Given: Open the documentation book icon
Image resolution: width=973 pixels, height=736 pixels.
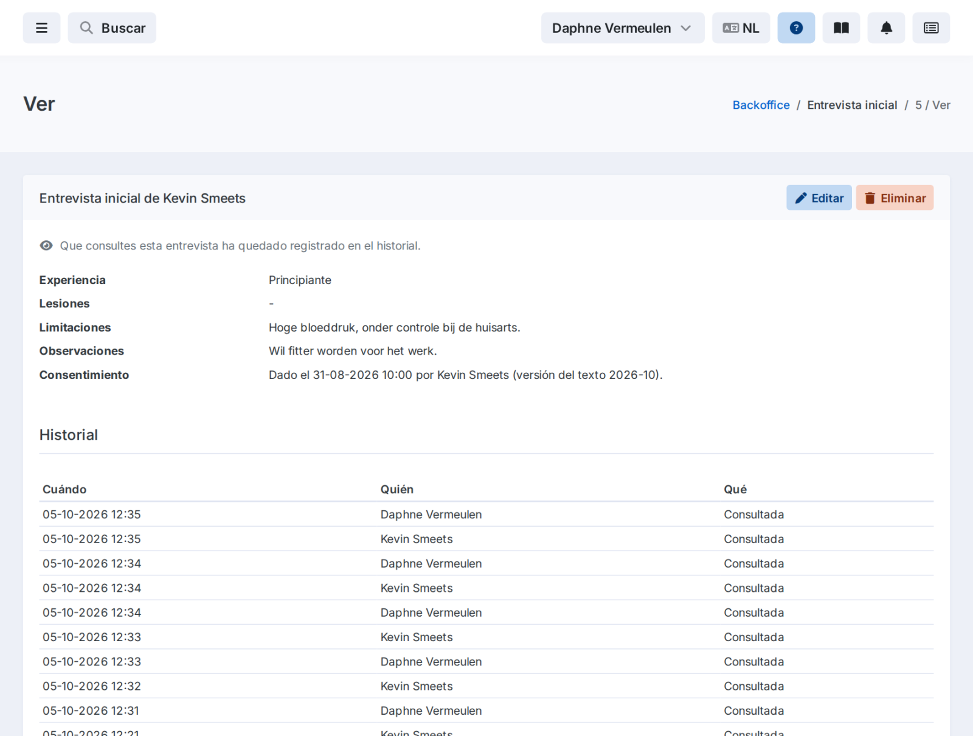Looking at the screenshot, I should [x=841, y=28].
